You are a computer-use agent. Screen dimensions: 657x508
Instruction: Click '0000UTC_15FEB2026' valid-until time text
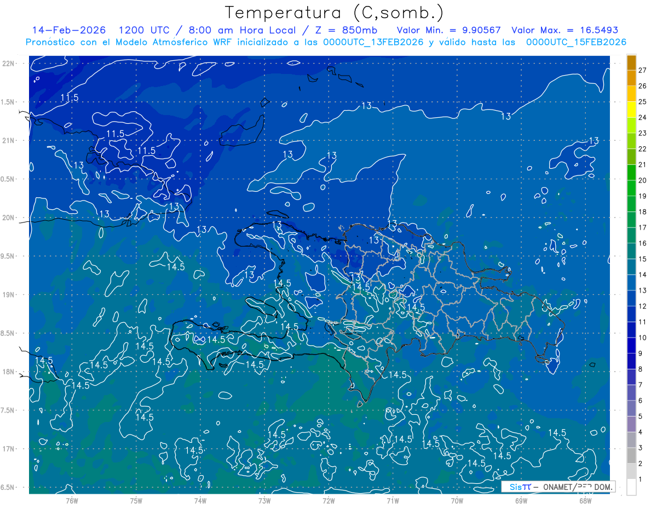click(576, 42)
